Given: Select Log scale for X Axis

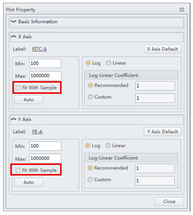Looking at the screenshot, I should 88,63.
